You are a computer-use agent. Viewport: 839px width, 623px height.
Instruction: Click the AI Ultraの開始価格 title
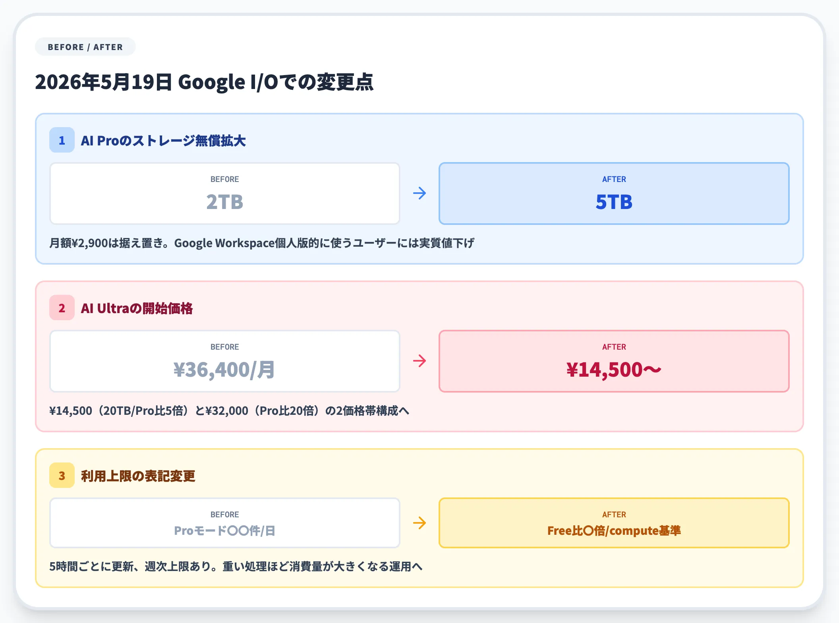[137, 308]
